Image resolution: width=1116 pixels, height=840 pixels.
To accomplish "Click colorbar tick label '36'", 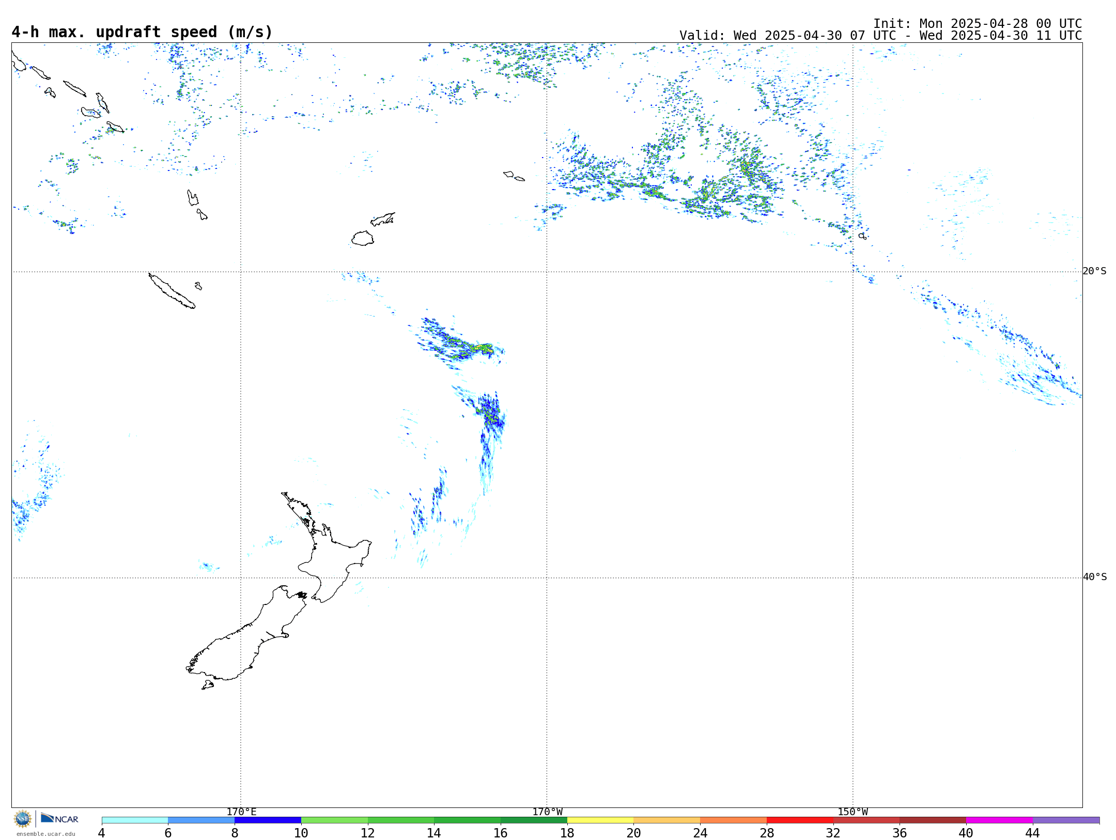I will [x=900, y=833].
